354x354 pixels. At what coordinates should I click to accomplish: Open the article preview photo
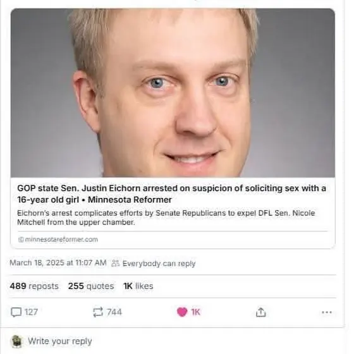[173, 93]
